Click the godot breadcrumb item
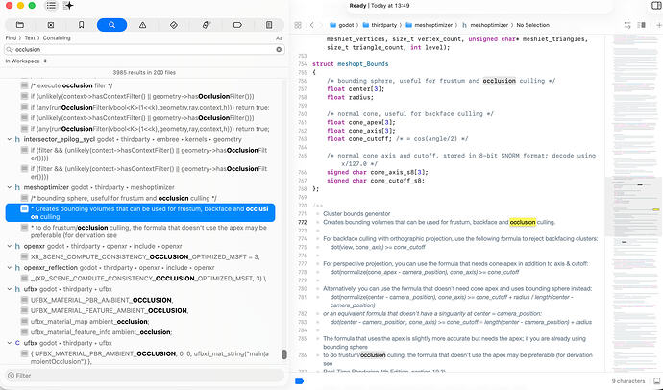 342,25
